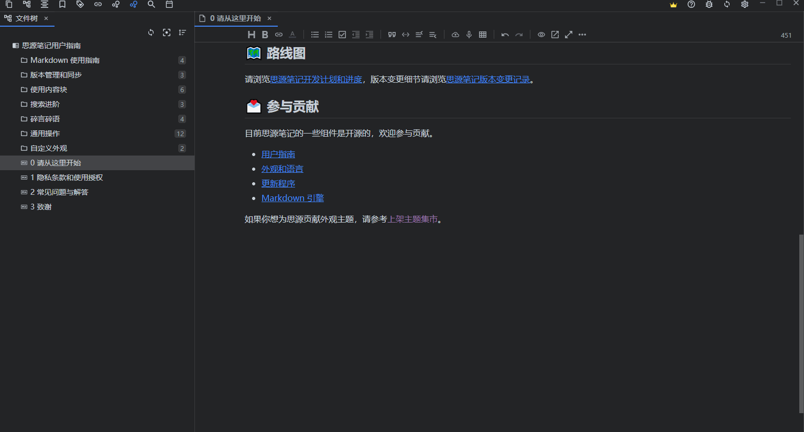
Task: Open the file tree sort options
Action: click(182, 32)
